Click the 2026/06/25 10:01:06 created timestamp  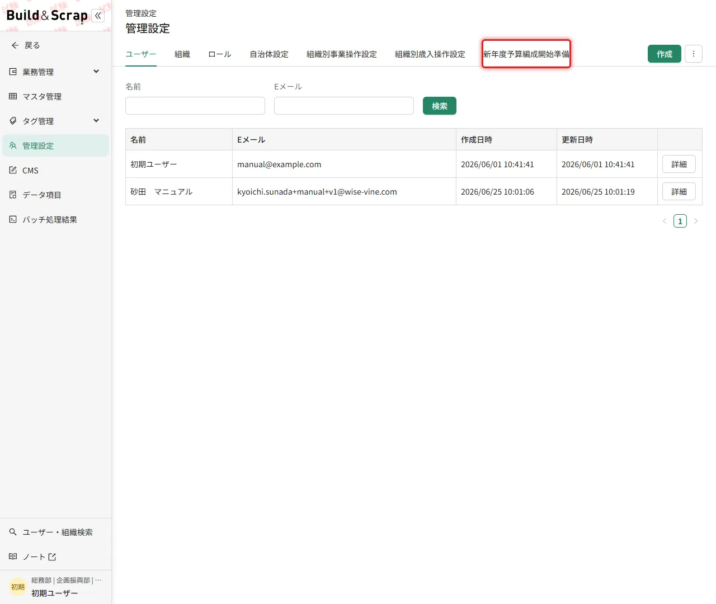pos(497,191)
